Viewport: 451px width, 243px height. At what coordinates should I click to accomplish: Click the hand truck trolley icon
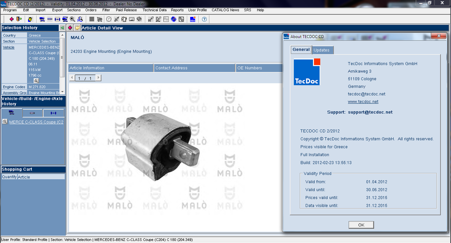pos(150,19)
